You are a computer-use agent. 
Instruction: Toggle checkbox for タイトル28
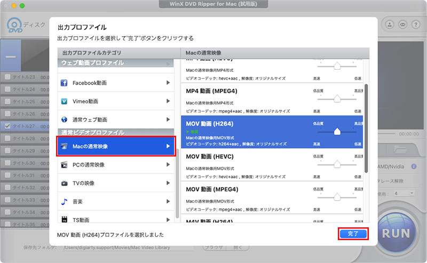pos(7,138)
